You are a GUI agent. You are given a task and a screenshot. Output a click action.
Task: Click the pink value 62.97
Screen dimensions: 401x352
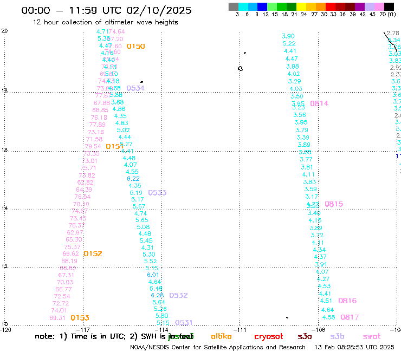pos(75,232)
